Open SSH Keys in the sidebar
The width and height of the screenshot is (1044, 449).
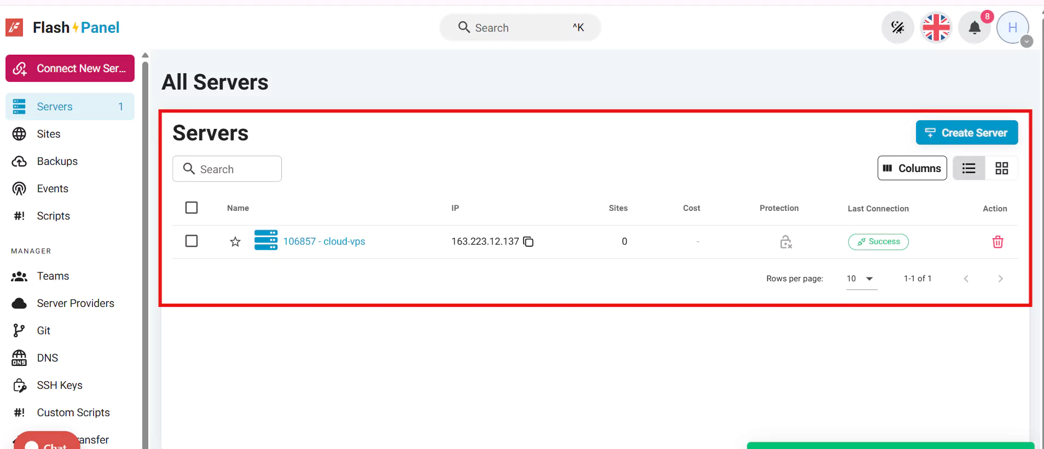(x=59, y=385)
